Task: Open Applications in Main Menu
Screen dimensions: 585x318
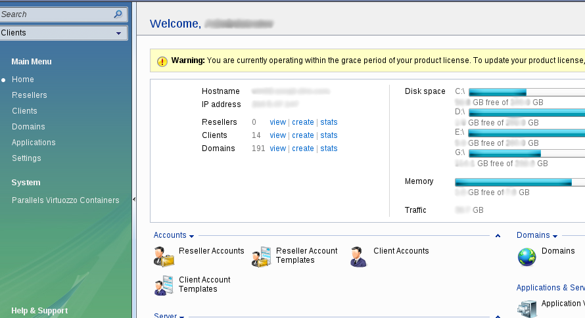Action: point(34,143)
